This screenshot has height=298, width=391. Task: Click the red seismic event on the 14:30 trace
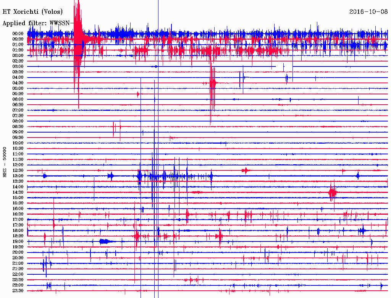point(333,193)
